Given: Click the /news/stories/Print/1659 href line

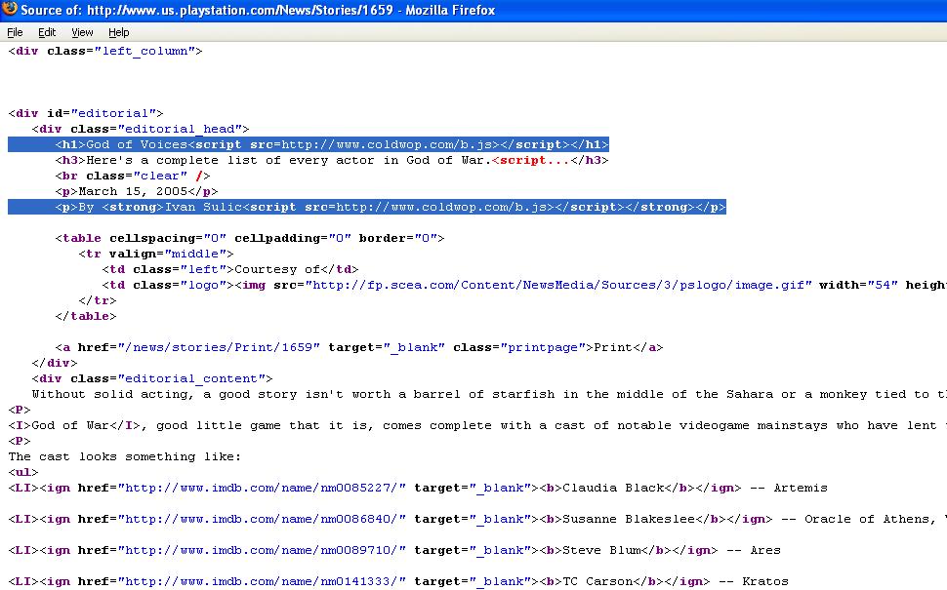Looking at the screenshot, I should [358, 347].
